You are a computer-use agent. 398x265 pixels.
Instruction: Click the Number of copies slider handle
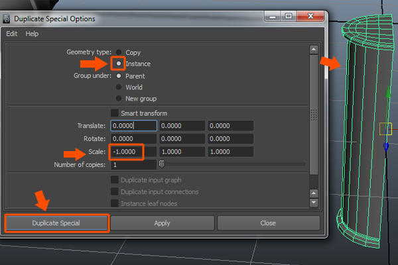(162, 164)
